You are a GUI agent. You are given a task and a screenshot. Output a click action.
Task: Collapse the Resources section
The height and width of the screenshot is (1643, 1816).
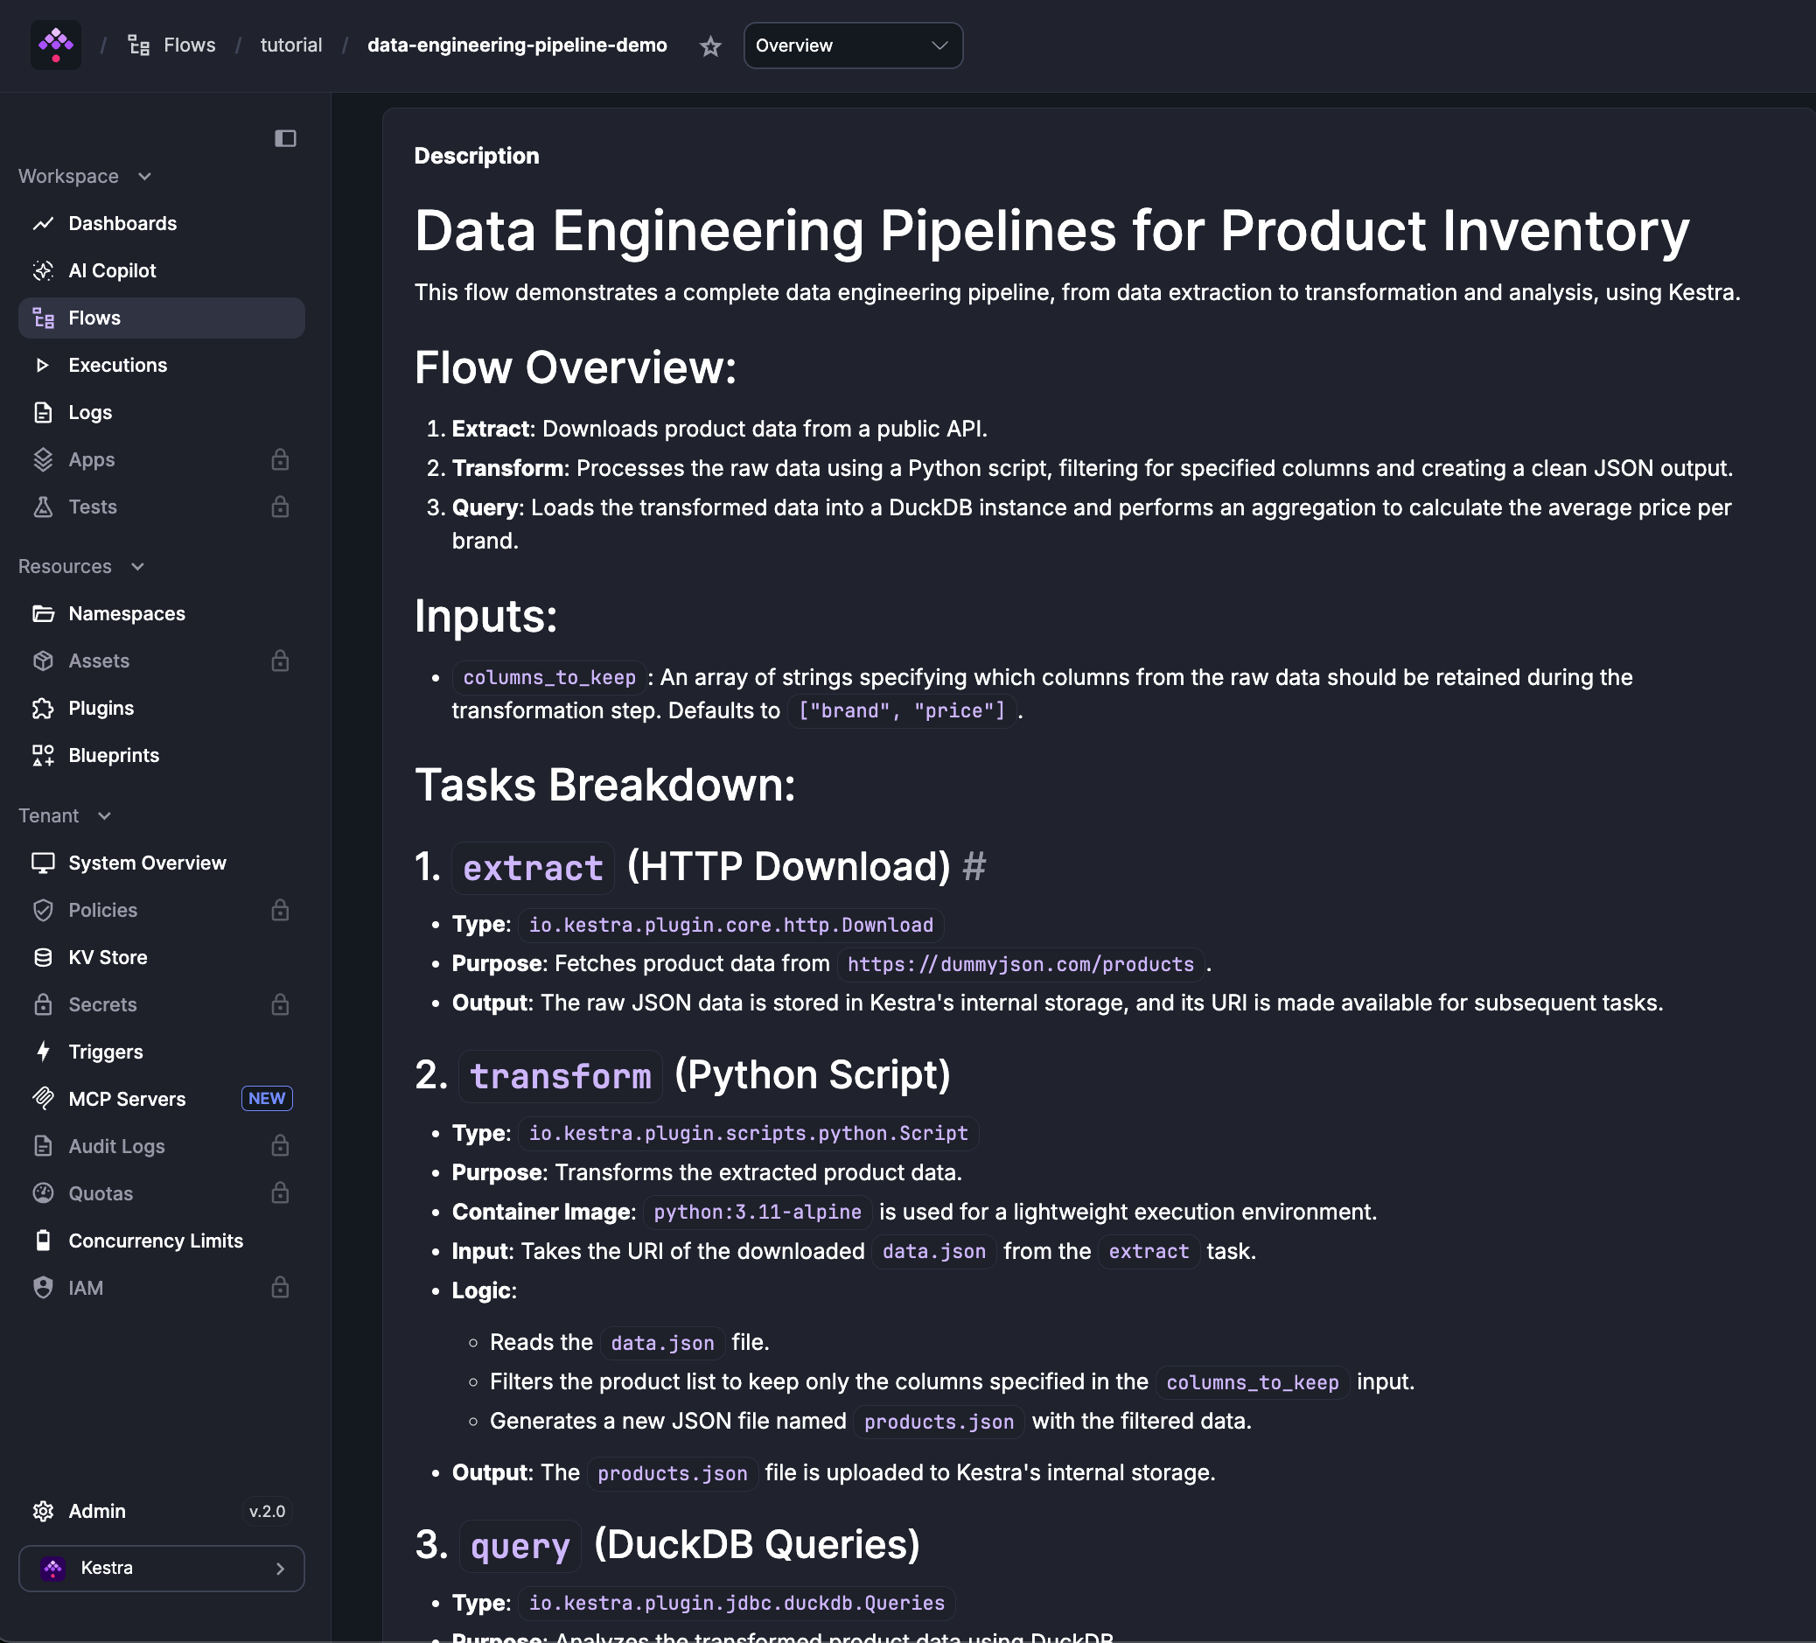coord(138,567)
